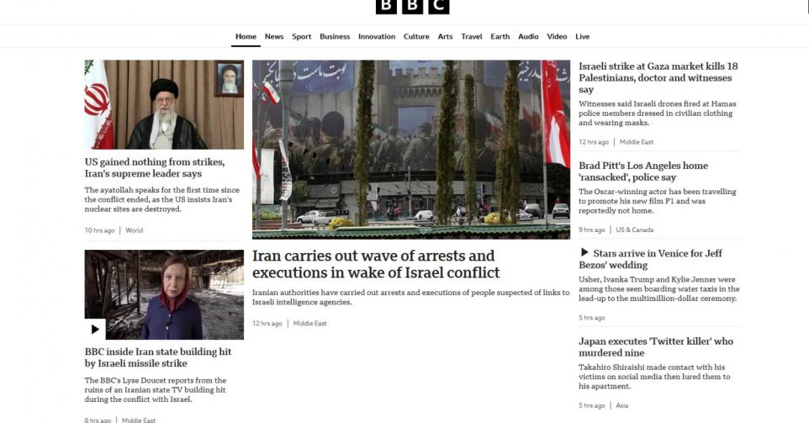809x423 pixels.
Task: Click '10 hrs ago' timestamp under Iran leader story
Action: pyautogui.click(x=99, y=230)
